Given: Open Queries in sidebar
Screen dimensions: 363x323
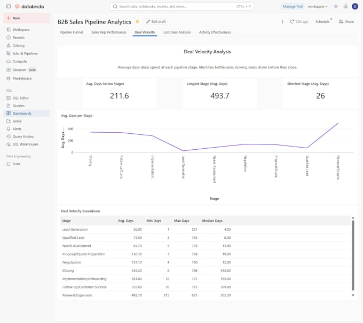Looking at the screenshot, I should (x=26, y=106).
